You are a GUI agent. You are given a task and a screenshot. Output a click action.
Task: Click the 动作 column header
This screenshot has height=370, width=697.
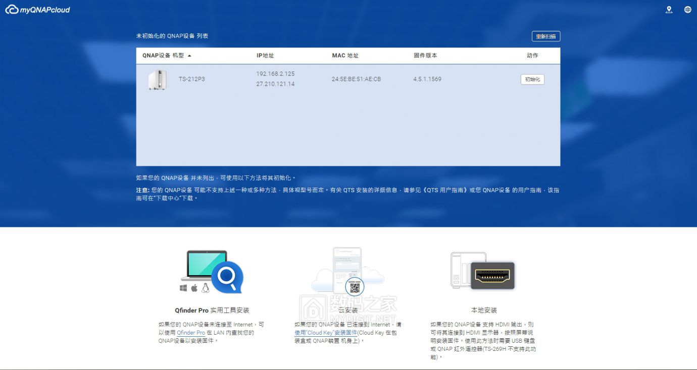pyautogui.click(x=532, y=55)
